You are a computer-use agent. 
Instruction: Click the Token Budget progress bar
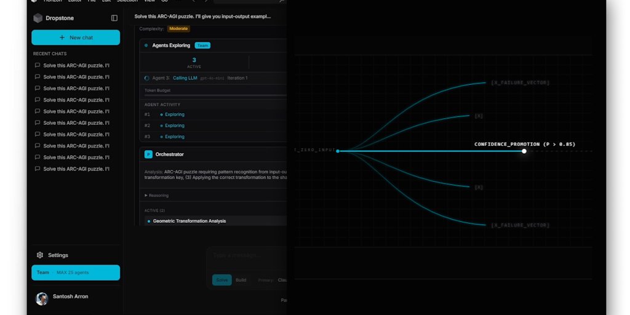click(215, 95)
